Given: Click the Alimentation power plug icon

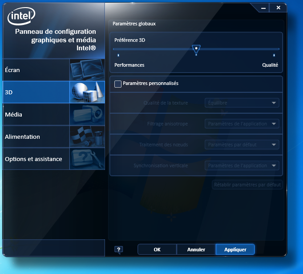Looking at the screenshot, I should pyautogui.click(x=87, y=137).
